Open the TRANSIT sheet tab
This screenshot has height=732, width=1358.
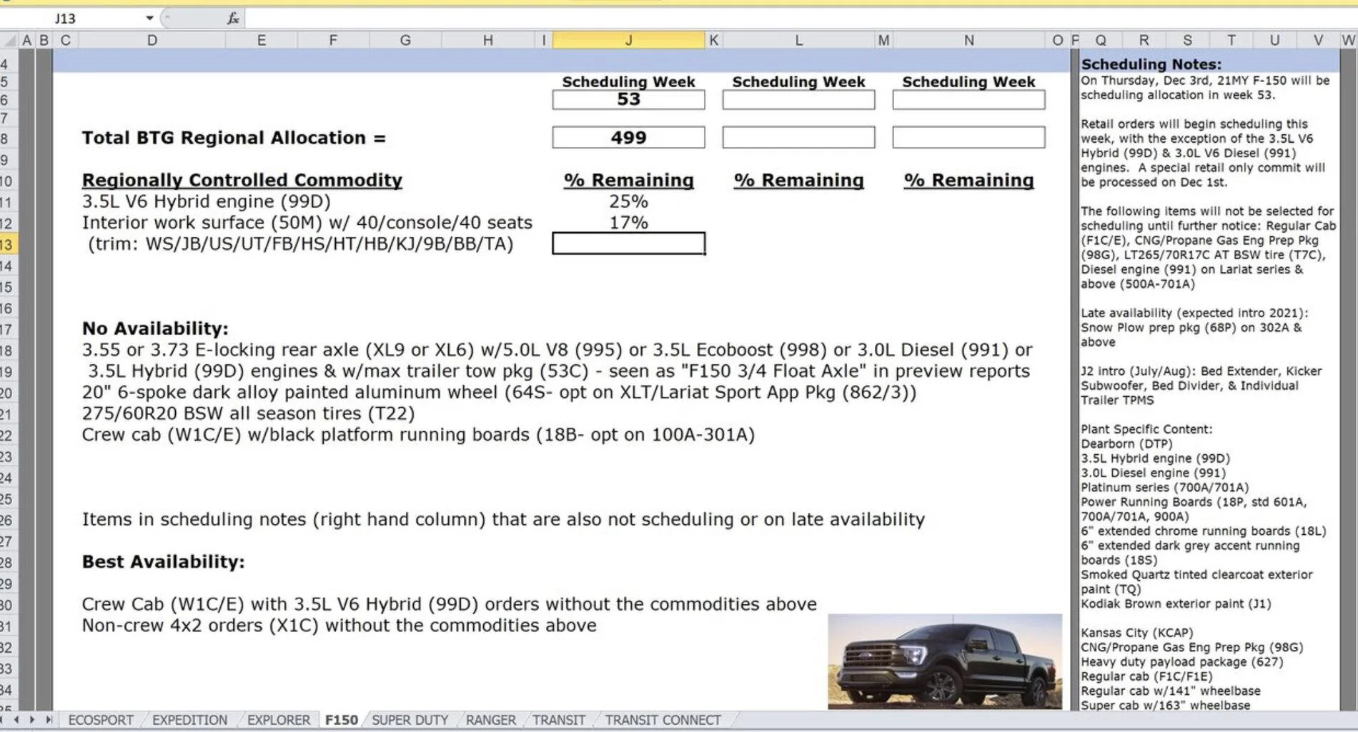[x=559, y=720]
